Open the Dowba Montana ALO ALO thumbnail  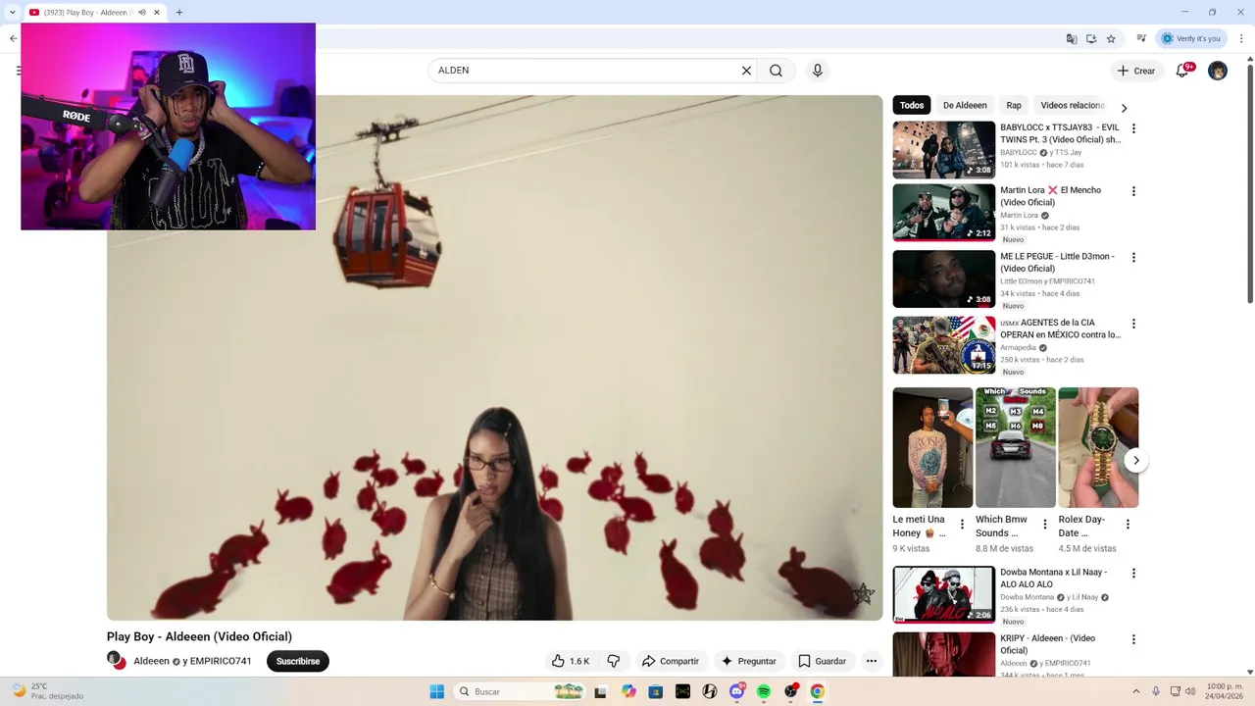943,594
